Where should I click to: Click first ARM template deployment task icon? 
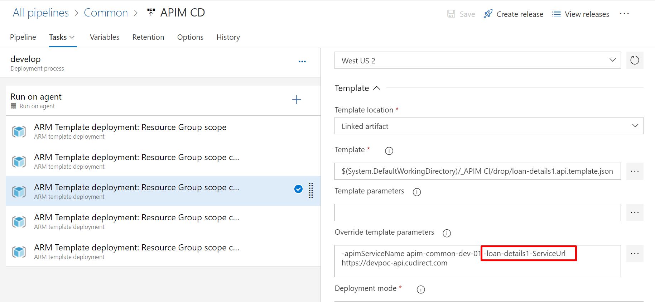pos(19,131)
